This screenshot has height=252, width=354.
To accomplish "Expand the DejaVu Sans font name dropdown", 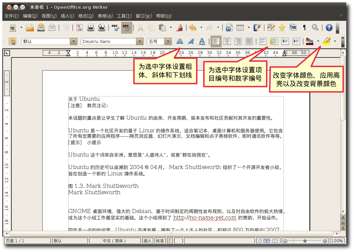I will click(x=140, y=42).
